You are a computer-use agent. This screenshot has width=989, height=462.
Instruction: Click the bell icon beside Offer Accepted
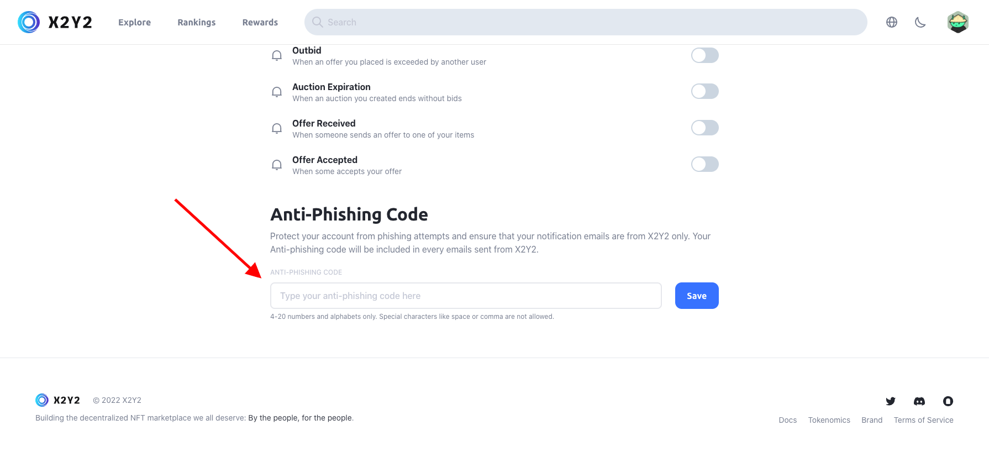[x=277, y=165]
